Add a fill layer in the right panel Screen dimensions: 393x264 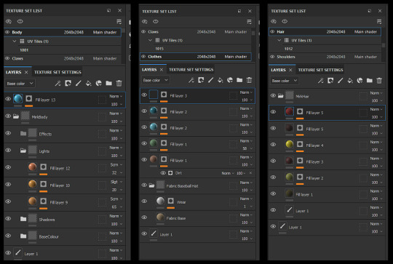click(350, 81)
